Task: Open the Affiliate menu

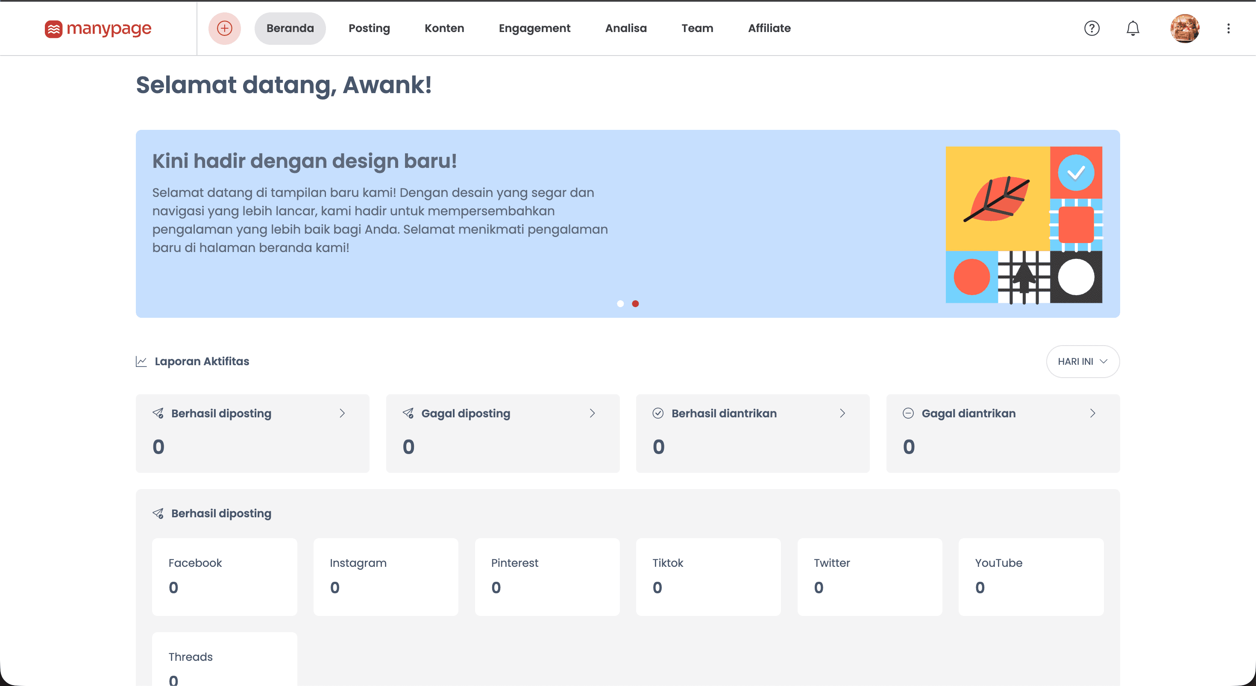Action: (x=769, y=28)
